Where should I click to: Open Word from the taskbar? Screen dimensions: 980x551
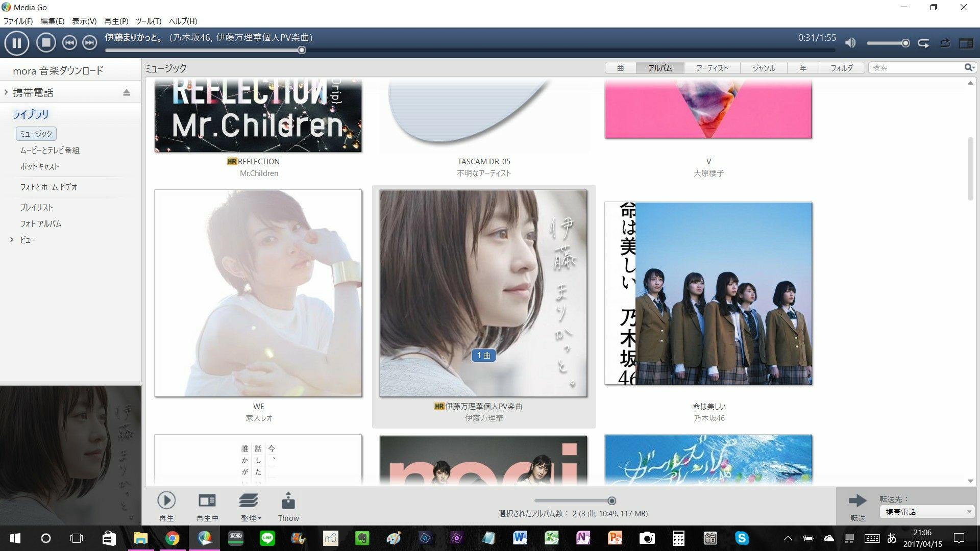click(520, 538)
